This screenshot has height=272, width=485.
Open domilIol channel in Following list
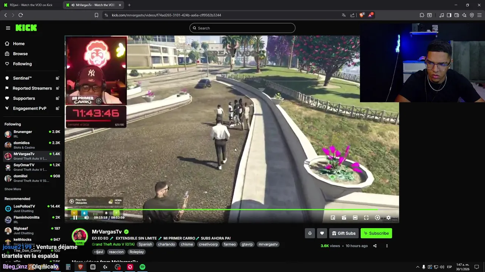coord(32,178)
